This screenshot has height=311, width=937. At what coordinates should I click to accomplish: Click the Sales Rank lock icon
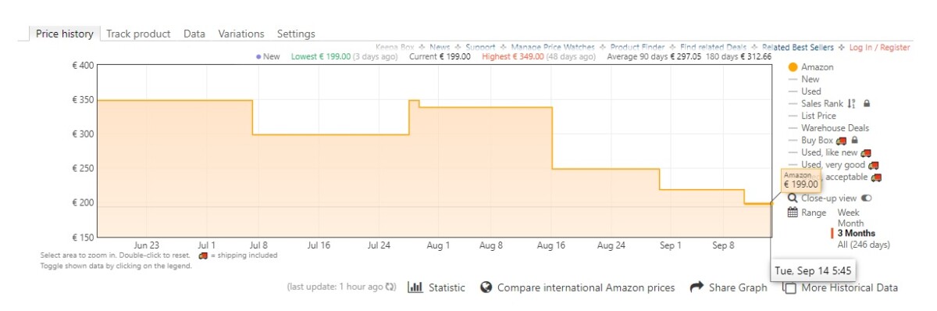[x=867, y=103]
